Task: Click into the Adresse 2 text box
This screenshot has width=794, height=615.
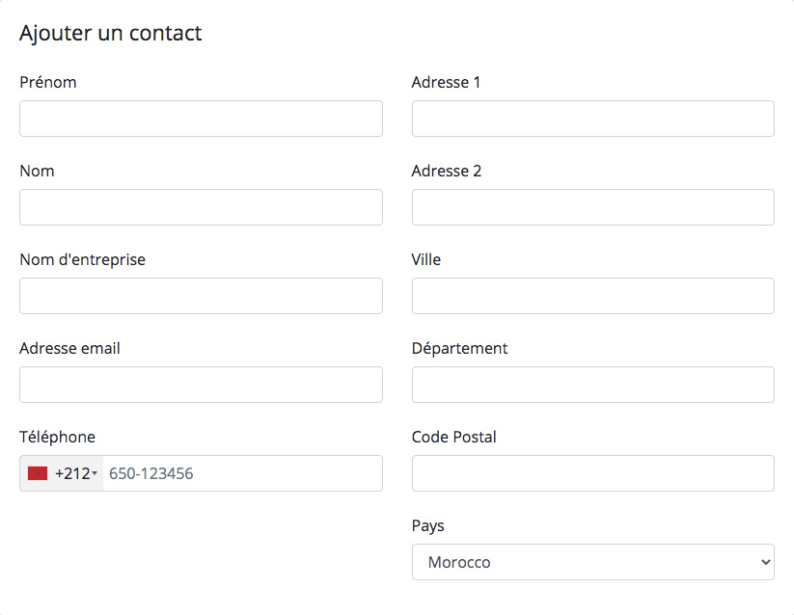Action: tap(593, 207)
